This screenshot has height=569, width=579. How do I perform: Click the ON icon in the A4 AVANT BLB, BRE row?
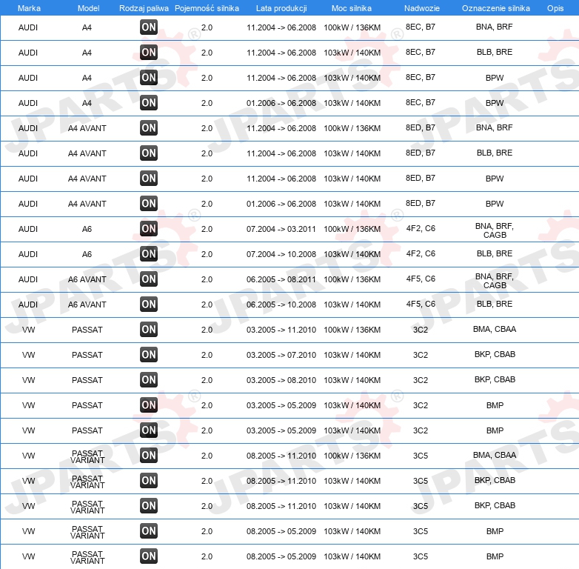[x=149, y=153]
